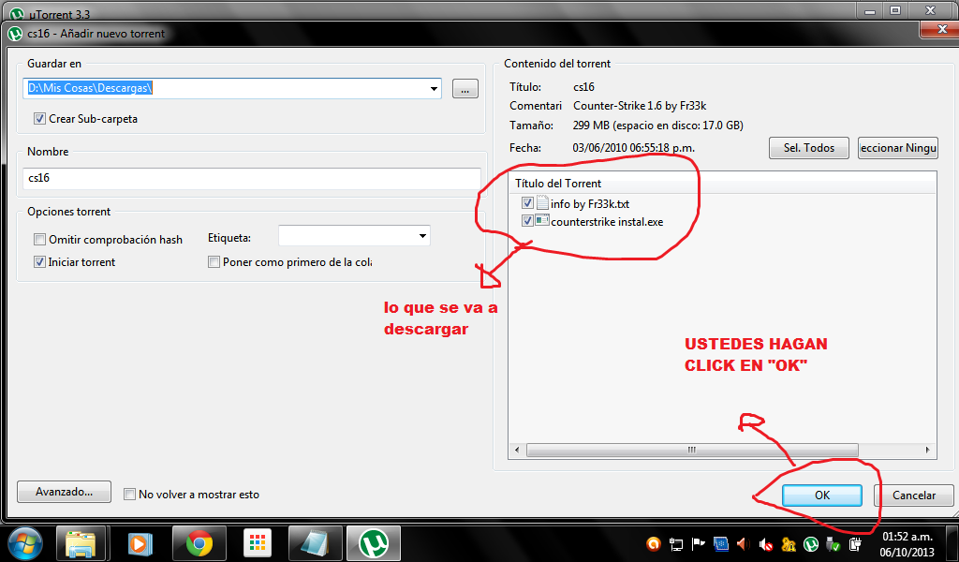Open the Action Center flag icon
959x562 pixels.
[x=698, y=543]
